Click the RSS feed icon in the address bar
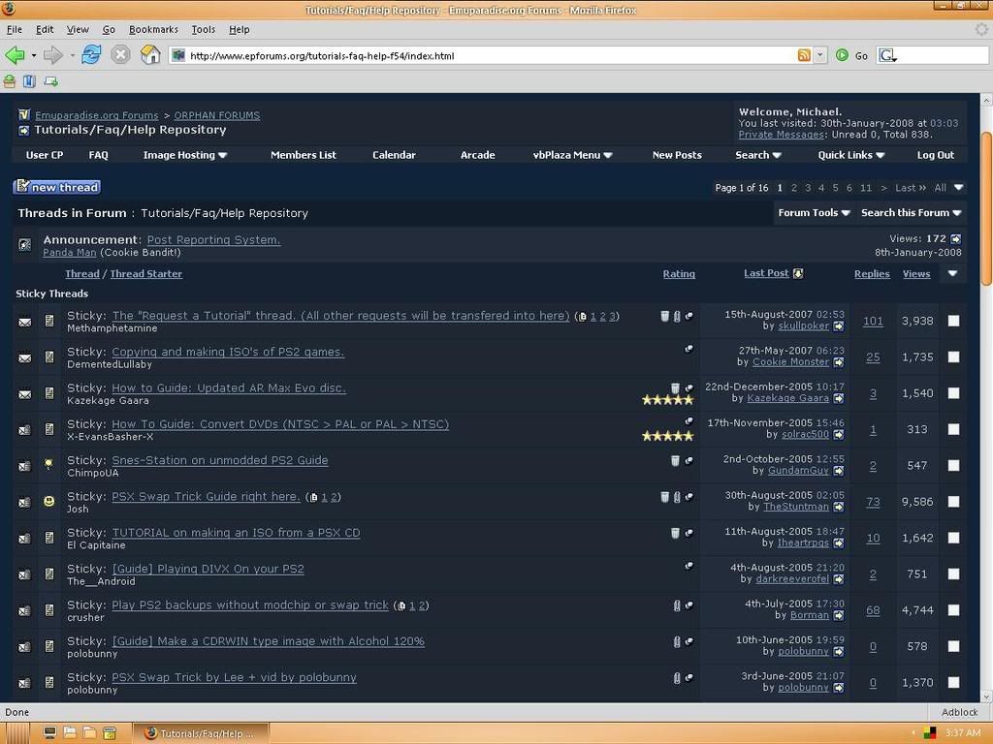993x744 pixels. pos(804,55)
